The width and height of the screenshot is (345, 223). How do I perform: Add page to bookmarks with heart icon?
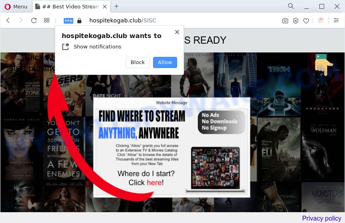pos(306,21)
